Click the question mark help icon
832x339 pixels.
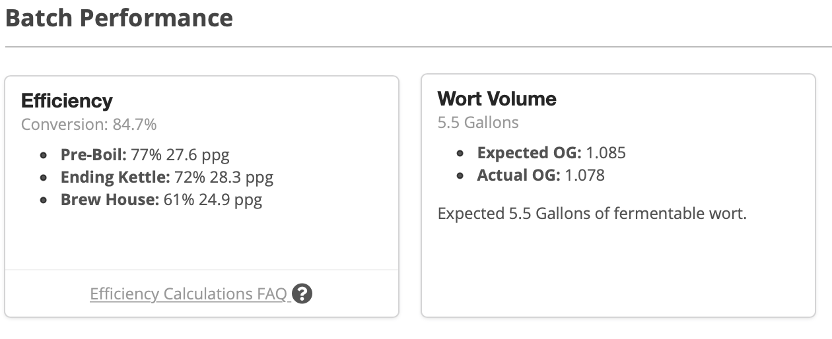coord(302,293)
